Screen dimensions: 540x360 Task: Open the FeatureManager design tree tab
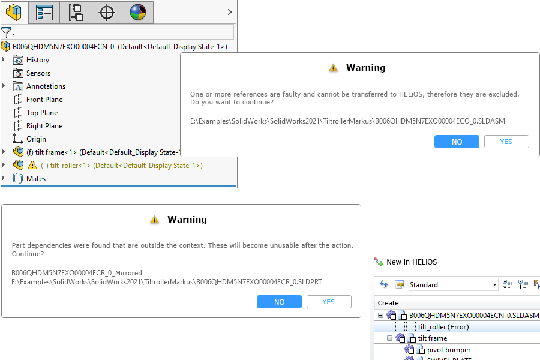(14, 13)
